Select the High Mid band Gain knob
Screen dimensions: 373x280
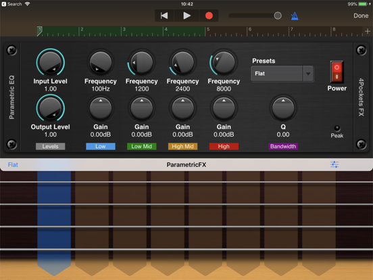coord(182,108)
